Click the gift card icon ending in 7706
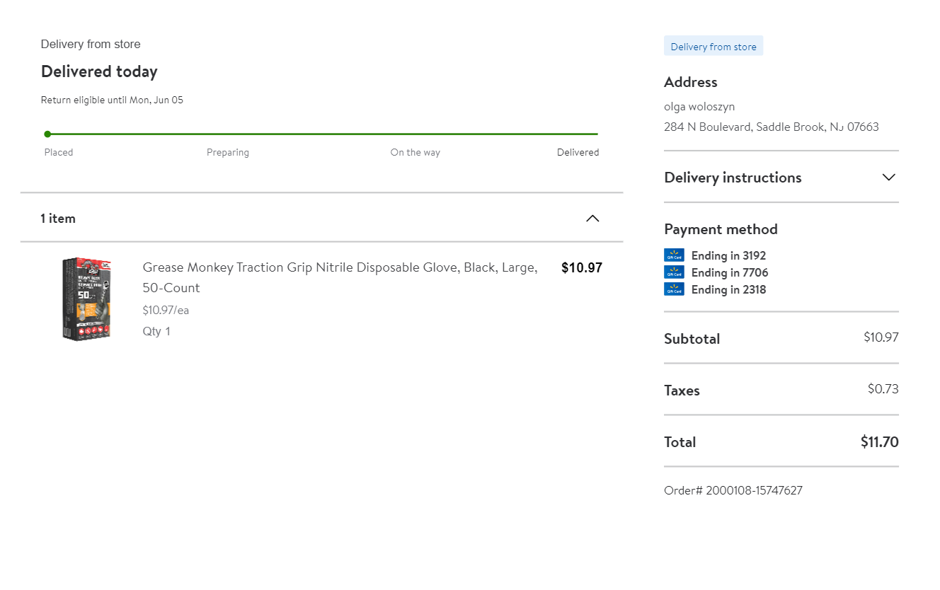940x590 pixels. point(674,272)
